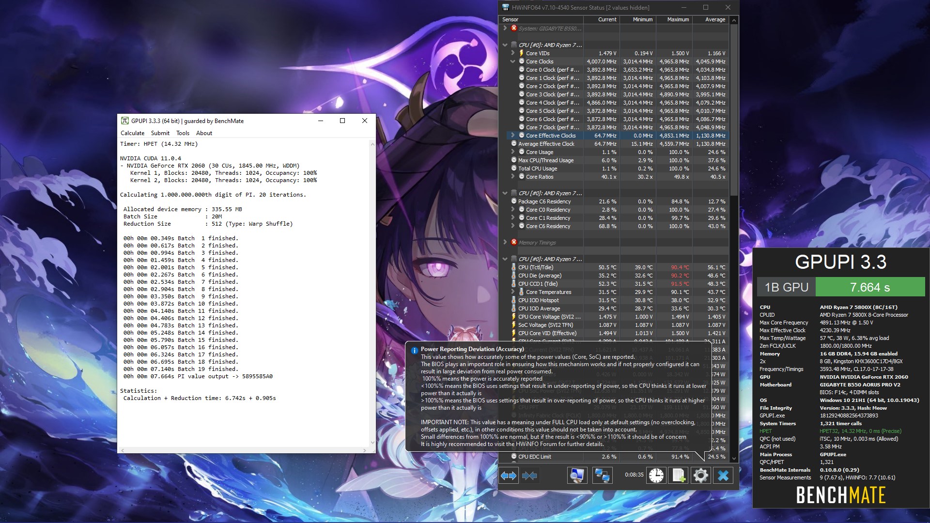Click Core 4 Clock current value 4,866.0 MHz
Screen dimensions: 930x523
602,103
